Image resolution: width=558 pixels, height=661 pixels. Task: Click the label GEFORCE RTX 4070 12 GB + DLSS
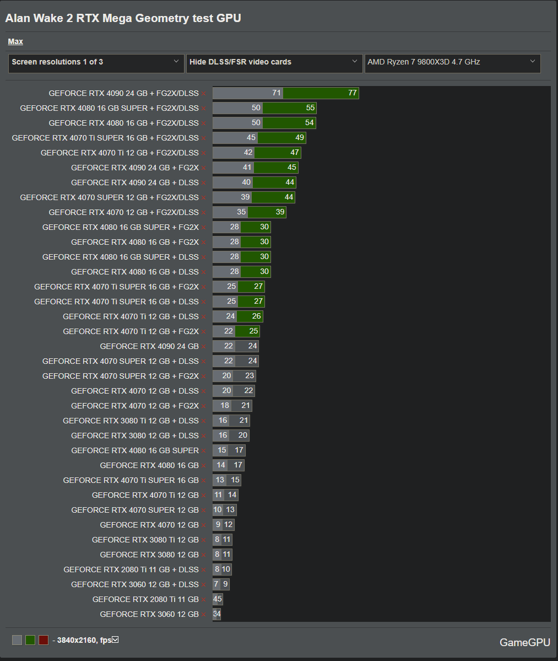point(135,391)
